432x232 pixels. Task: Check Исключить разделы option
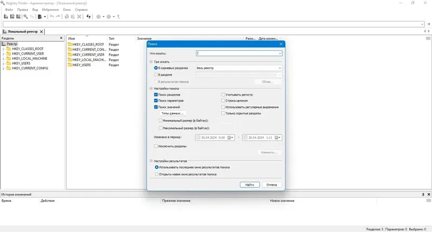156,146
